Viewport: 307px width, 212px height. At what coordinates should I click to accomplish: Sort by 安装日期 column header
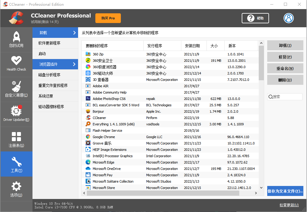(x=194, y=46)
